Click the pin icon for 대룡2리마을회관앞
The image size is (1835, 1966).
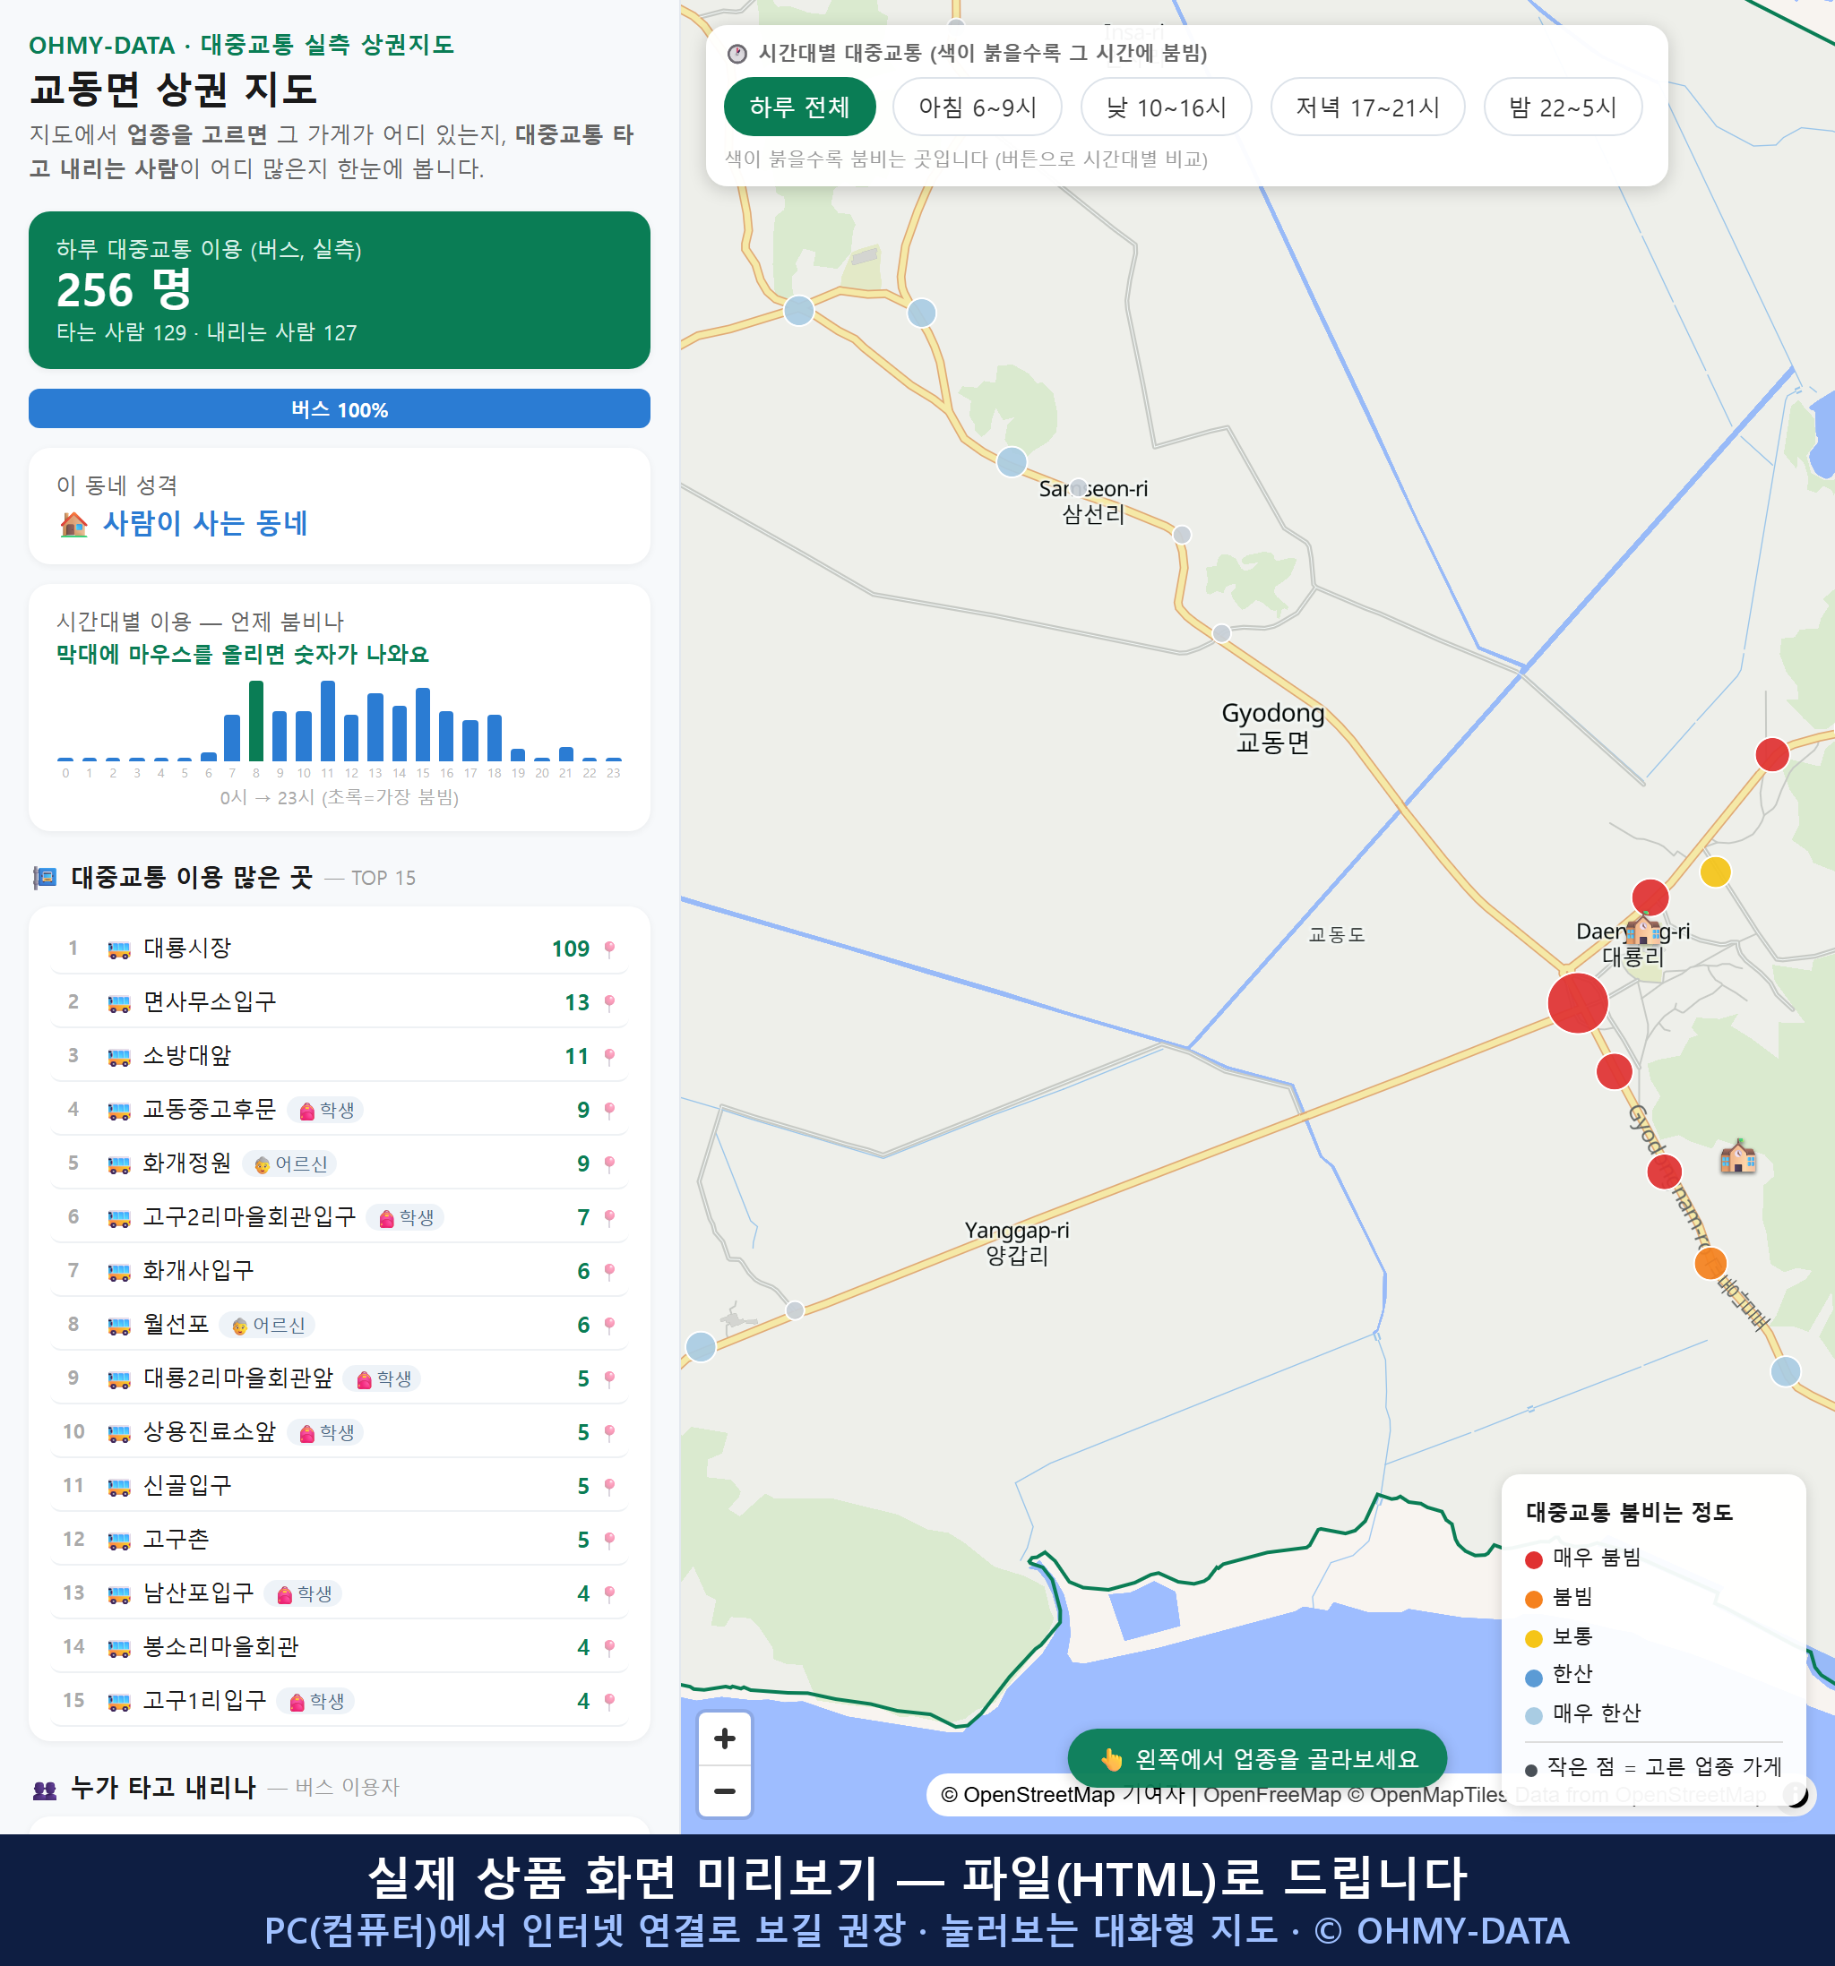click(609, 1378)
